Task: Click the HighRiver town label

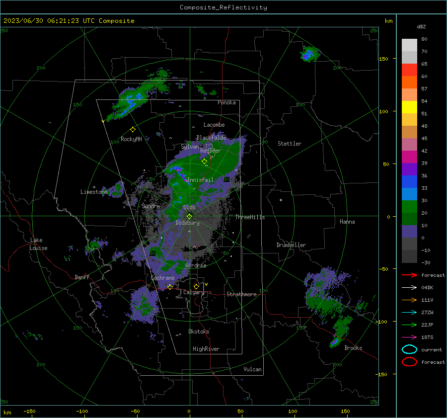Action: pyautogui.click(x=206, y=349)
